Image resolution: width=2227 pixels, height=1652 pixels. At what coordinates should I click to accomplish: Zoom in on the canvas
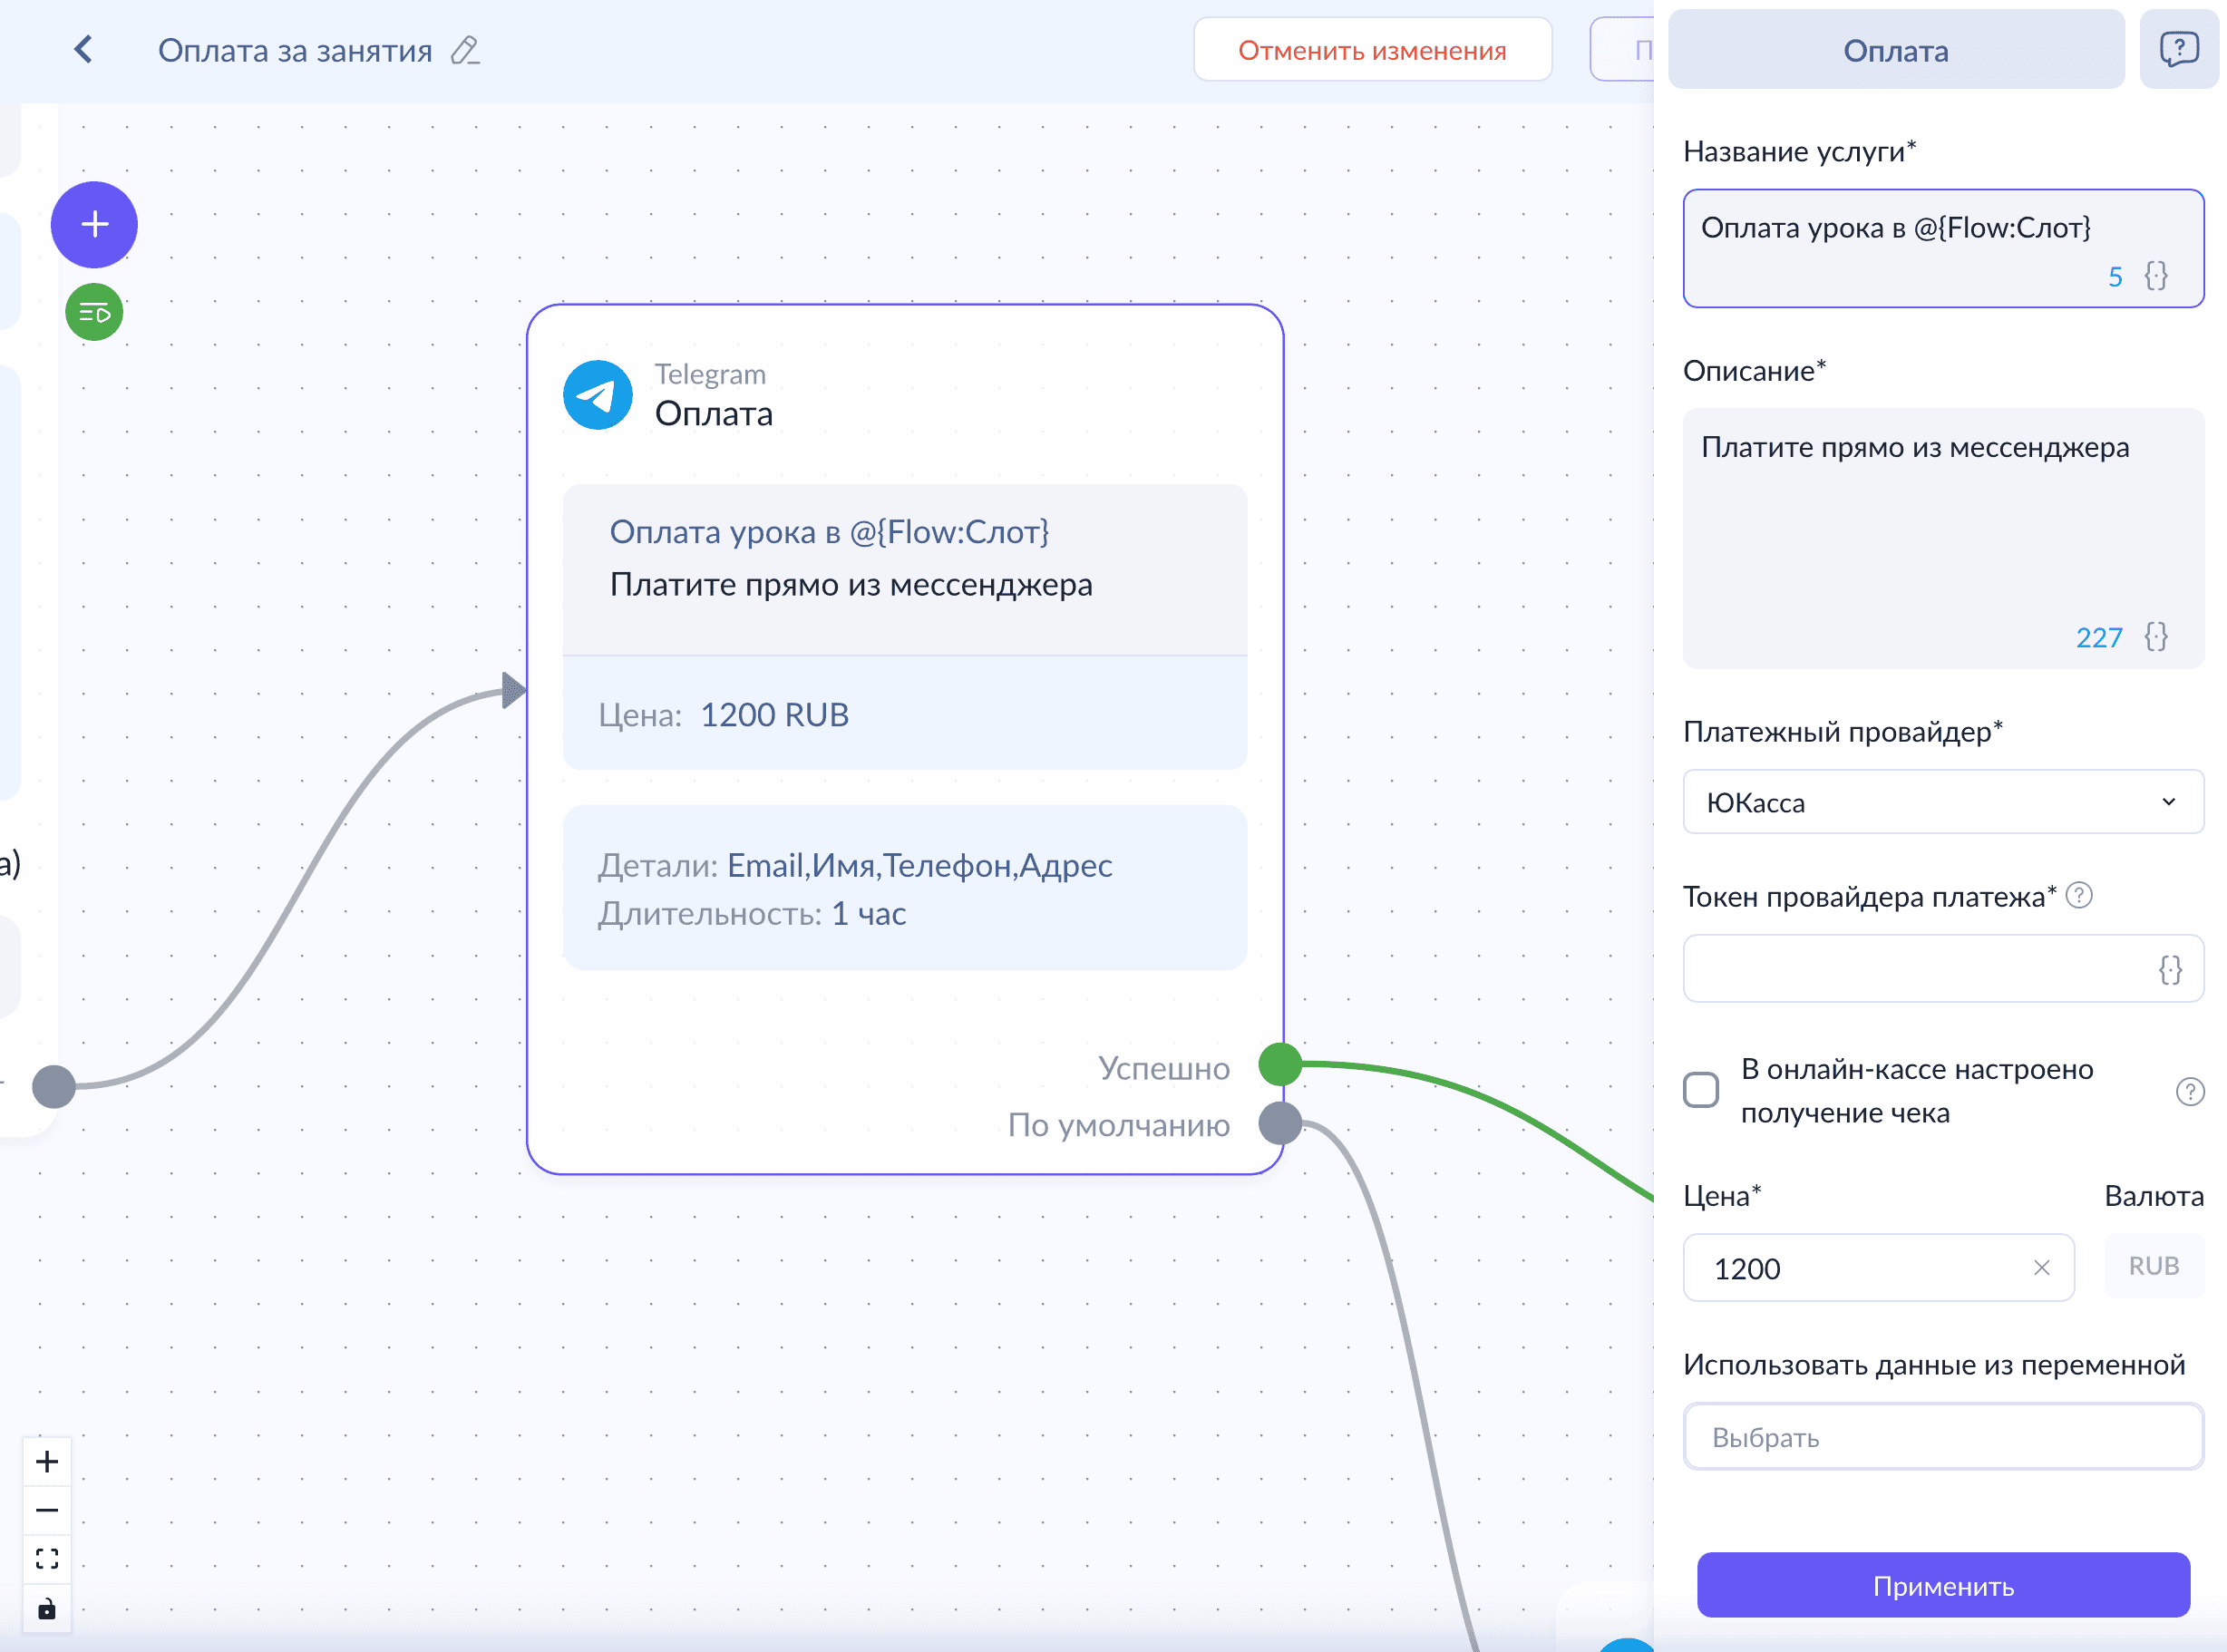click(47, 1462)
